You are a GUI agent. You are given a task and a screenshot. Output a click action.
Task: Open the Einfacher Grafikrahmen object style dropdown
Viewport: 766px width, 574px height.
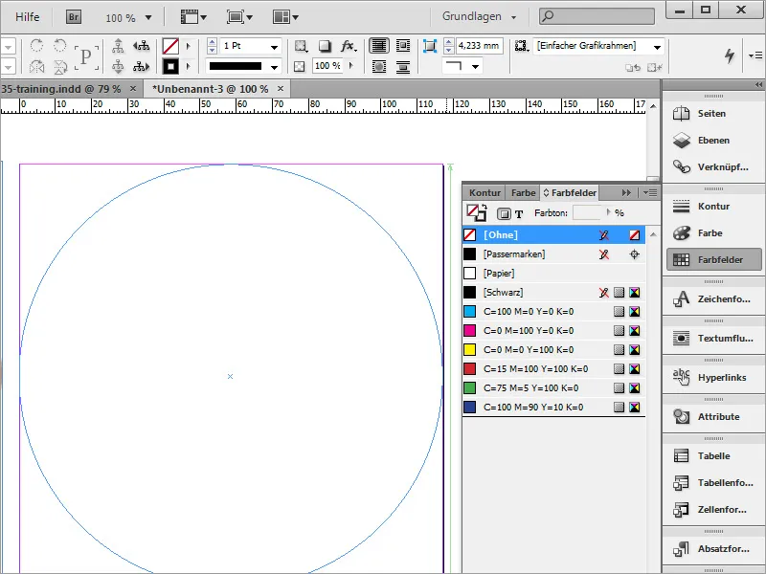tap(657, 46)
